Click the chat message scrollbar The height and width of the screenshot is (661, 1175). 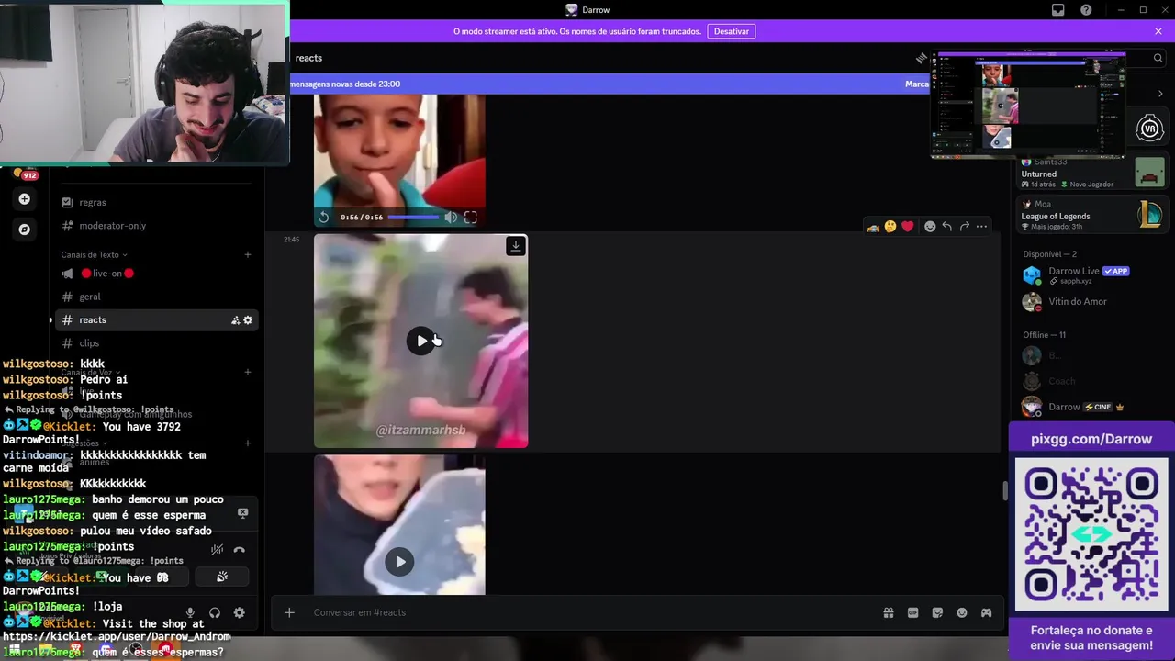[1004, 490]
